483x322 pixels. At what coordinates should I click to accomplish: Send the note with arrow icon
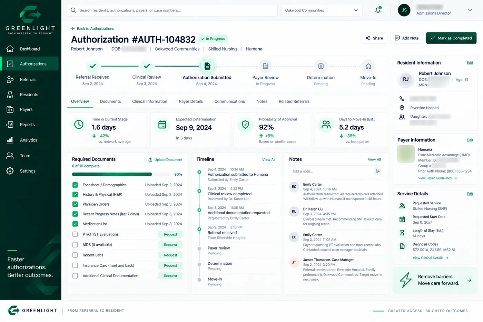point(377,171)
